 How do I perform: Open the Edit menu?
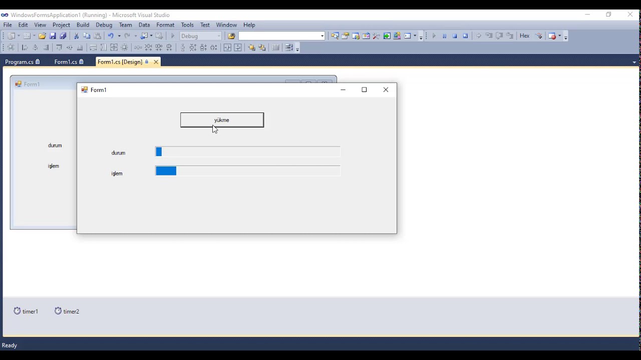[23, 25]
